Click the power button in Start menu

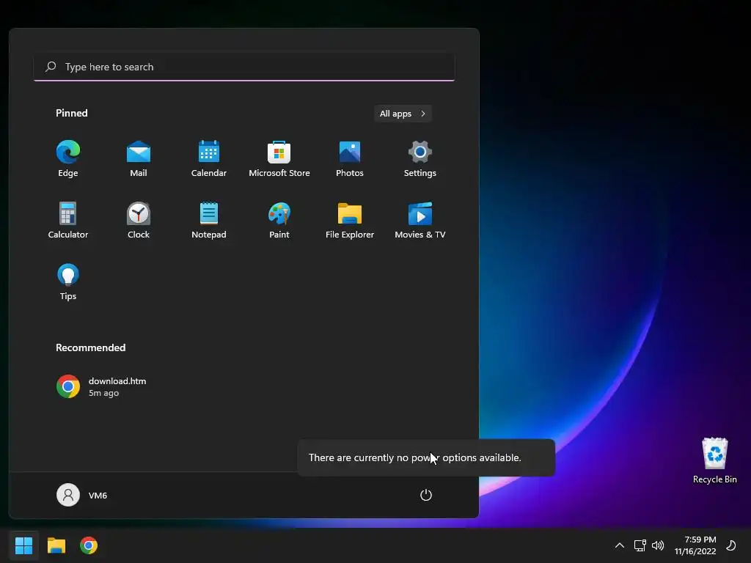pos(426,495)
